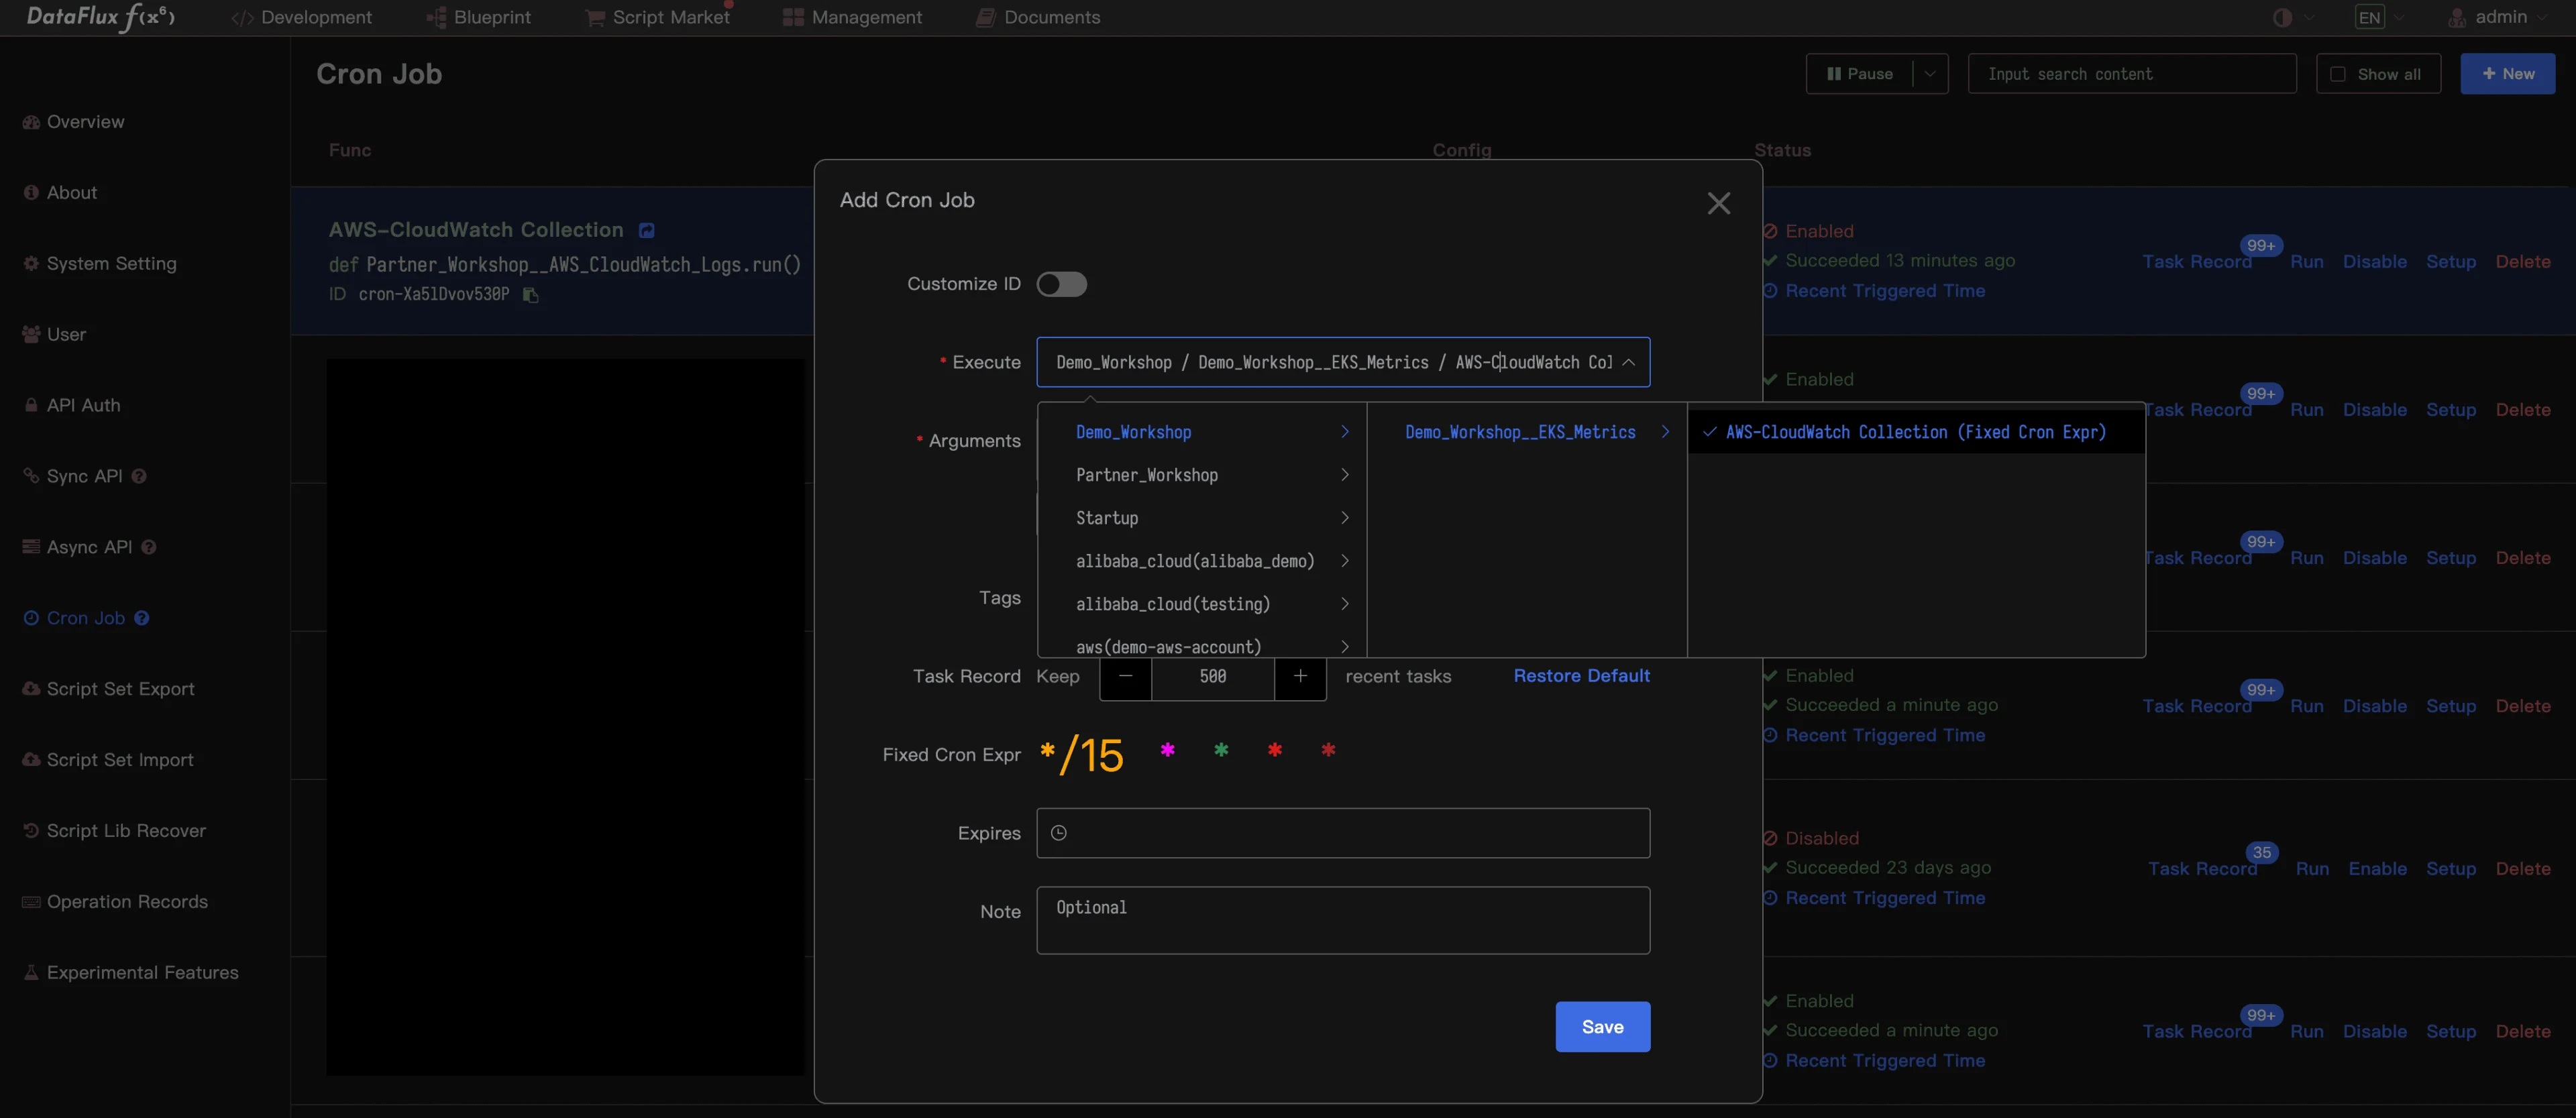The image size is (2576, 1118).
Task: Click the Save button
Action: tap(1602, 1027)
